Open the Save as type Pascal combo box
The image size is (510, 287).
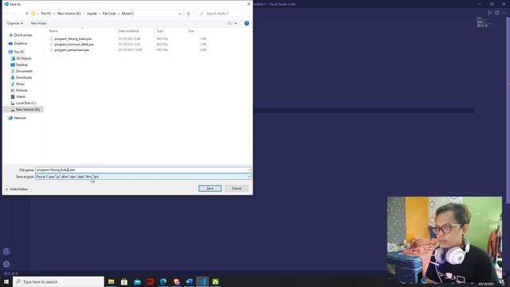tap(143, 177)
